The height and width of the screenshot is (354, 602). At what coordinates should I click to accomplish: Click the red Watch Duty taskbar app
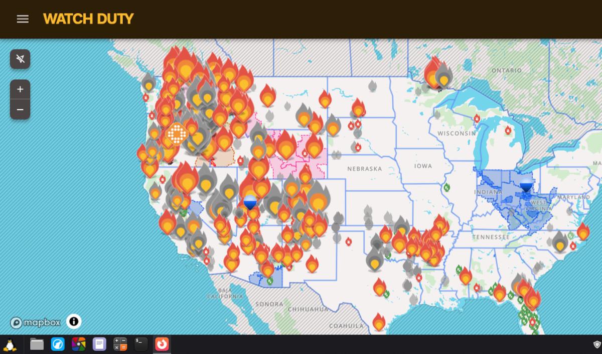click(162, 344)
